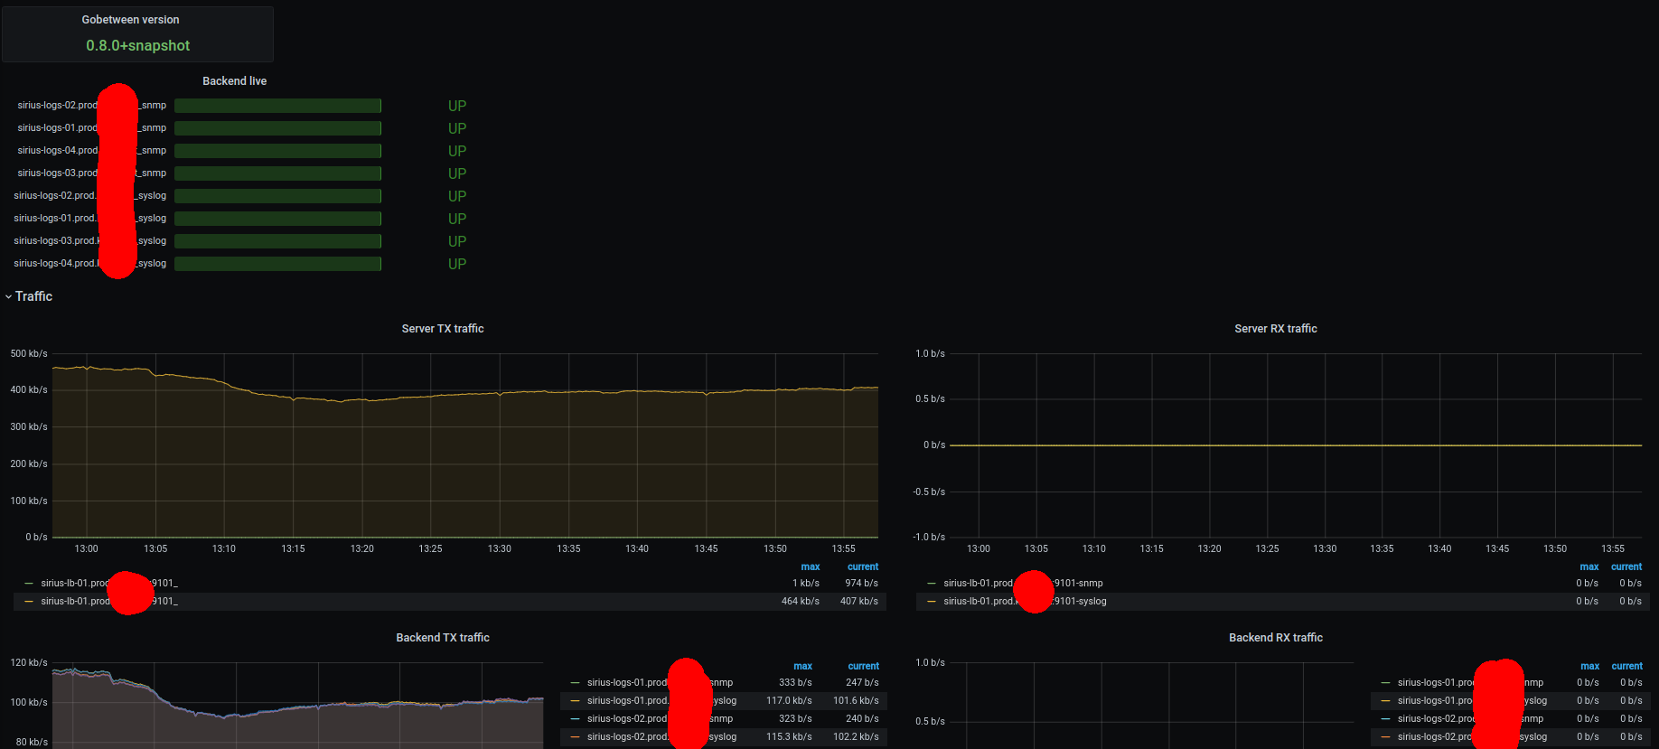Open the Server TX traffic panel menu

click(x=443, y=329)
